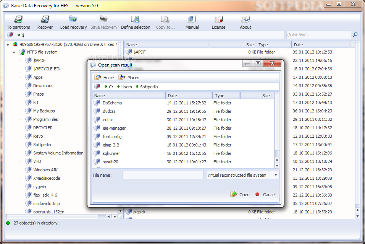Click the Load recovery toolbar icon
Viewport: 365px width, 244px height.
coord(73,19)
